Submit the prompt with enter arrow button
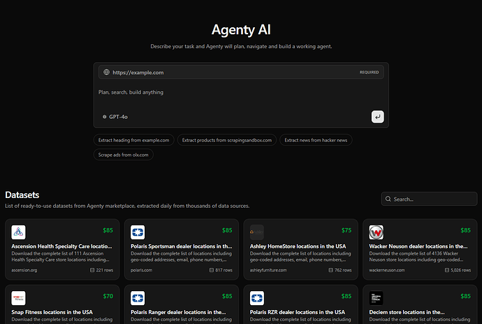 [x=377, y=117]
